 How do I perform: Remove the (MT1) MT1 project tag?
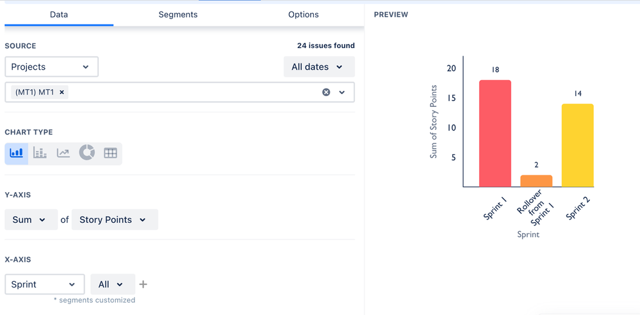62,92
